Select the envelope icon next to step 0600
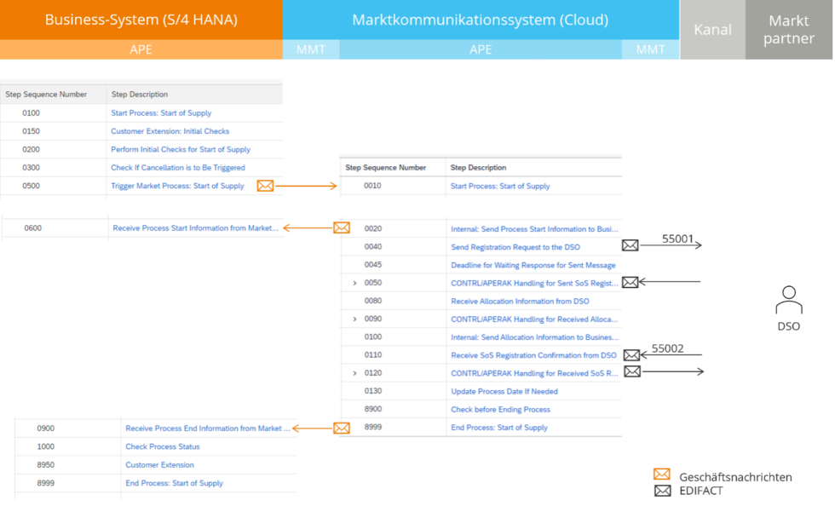Viewport: 835px width, 506px height. [342, 227]
